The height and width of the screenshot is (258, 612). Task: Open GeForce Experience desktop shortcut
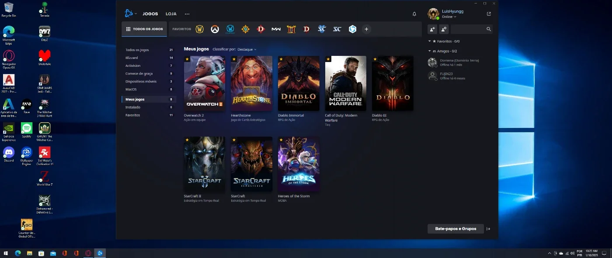point(9,131)
